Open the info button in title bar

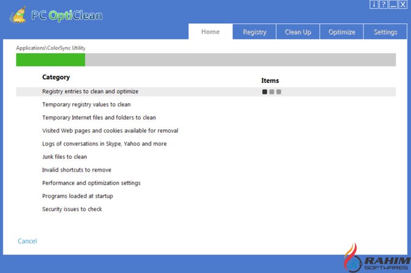point(374,4)
